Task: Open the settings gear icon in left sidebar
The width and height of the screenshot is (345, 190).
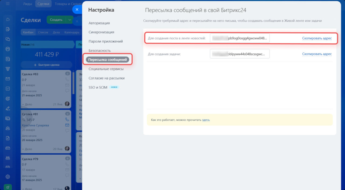Action: pos(8,177)
